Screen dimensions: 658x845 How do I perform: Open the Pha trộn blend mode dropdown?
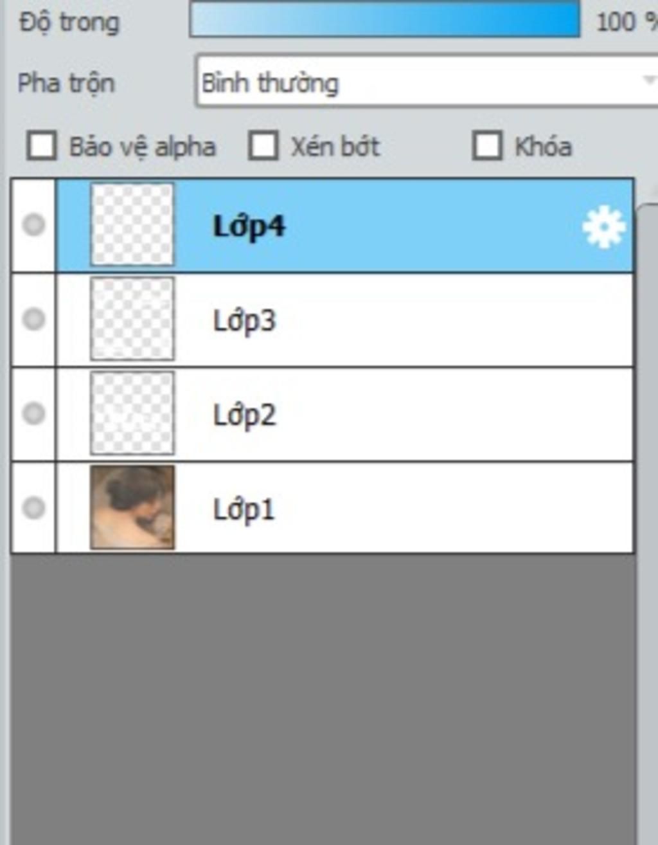[427, 82]
